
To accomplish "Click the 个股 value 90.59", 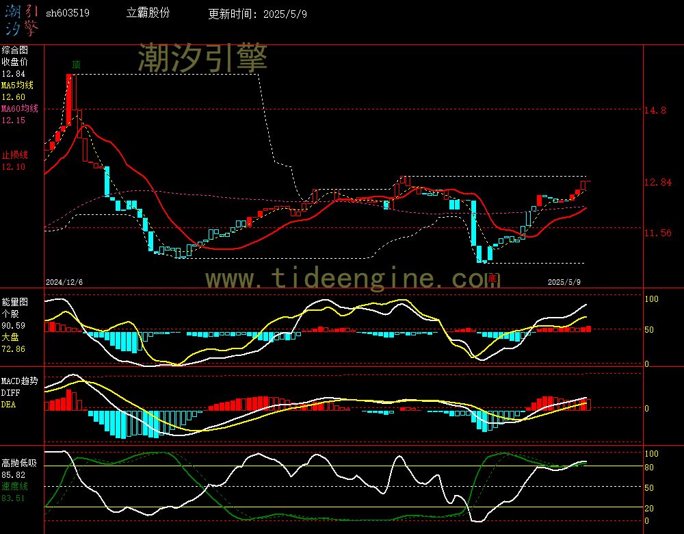I will point(14,326).
